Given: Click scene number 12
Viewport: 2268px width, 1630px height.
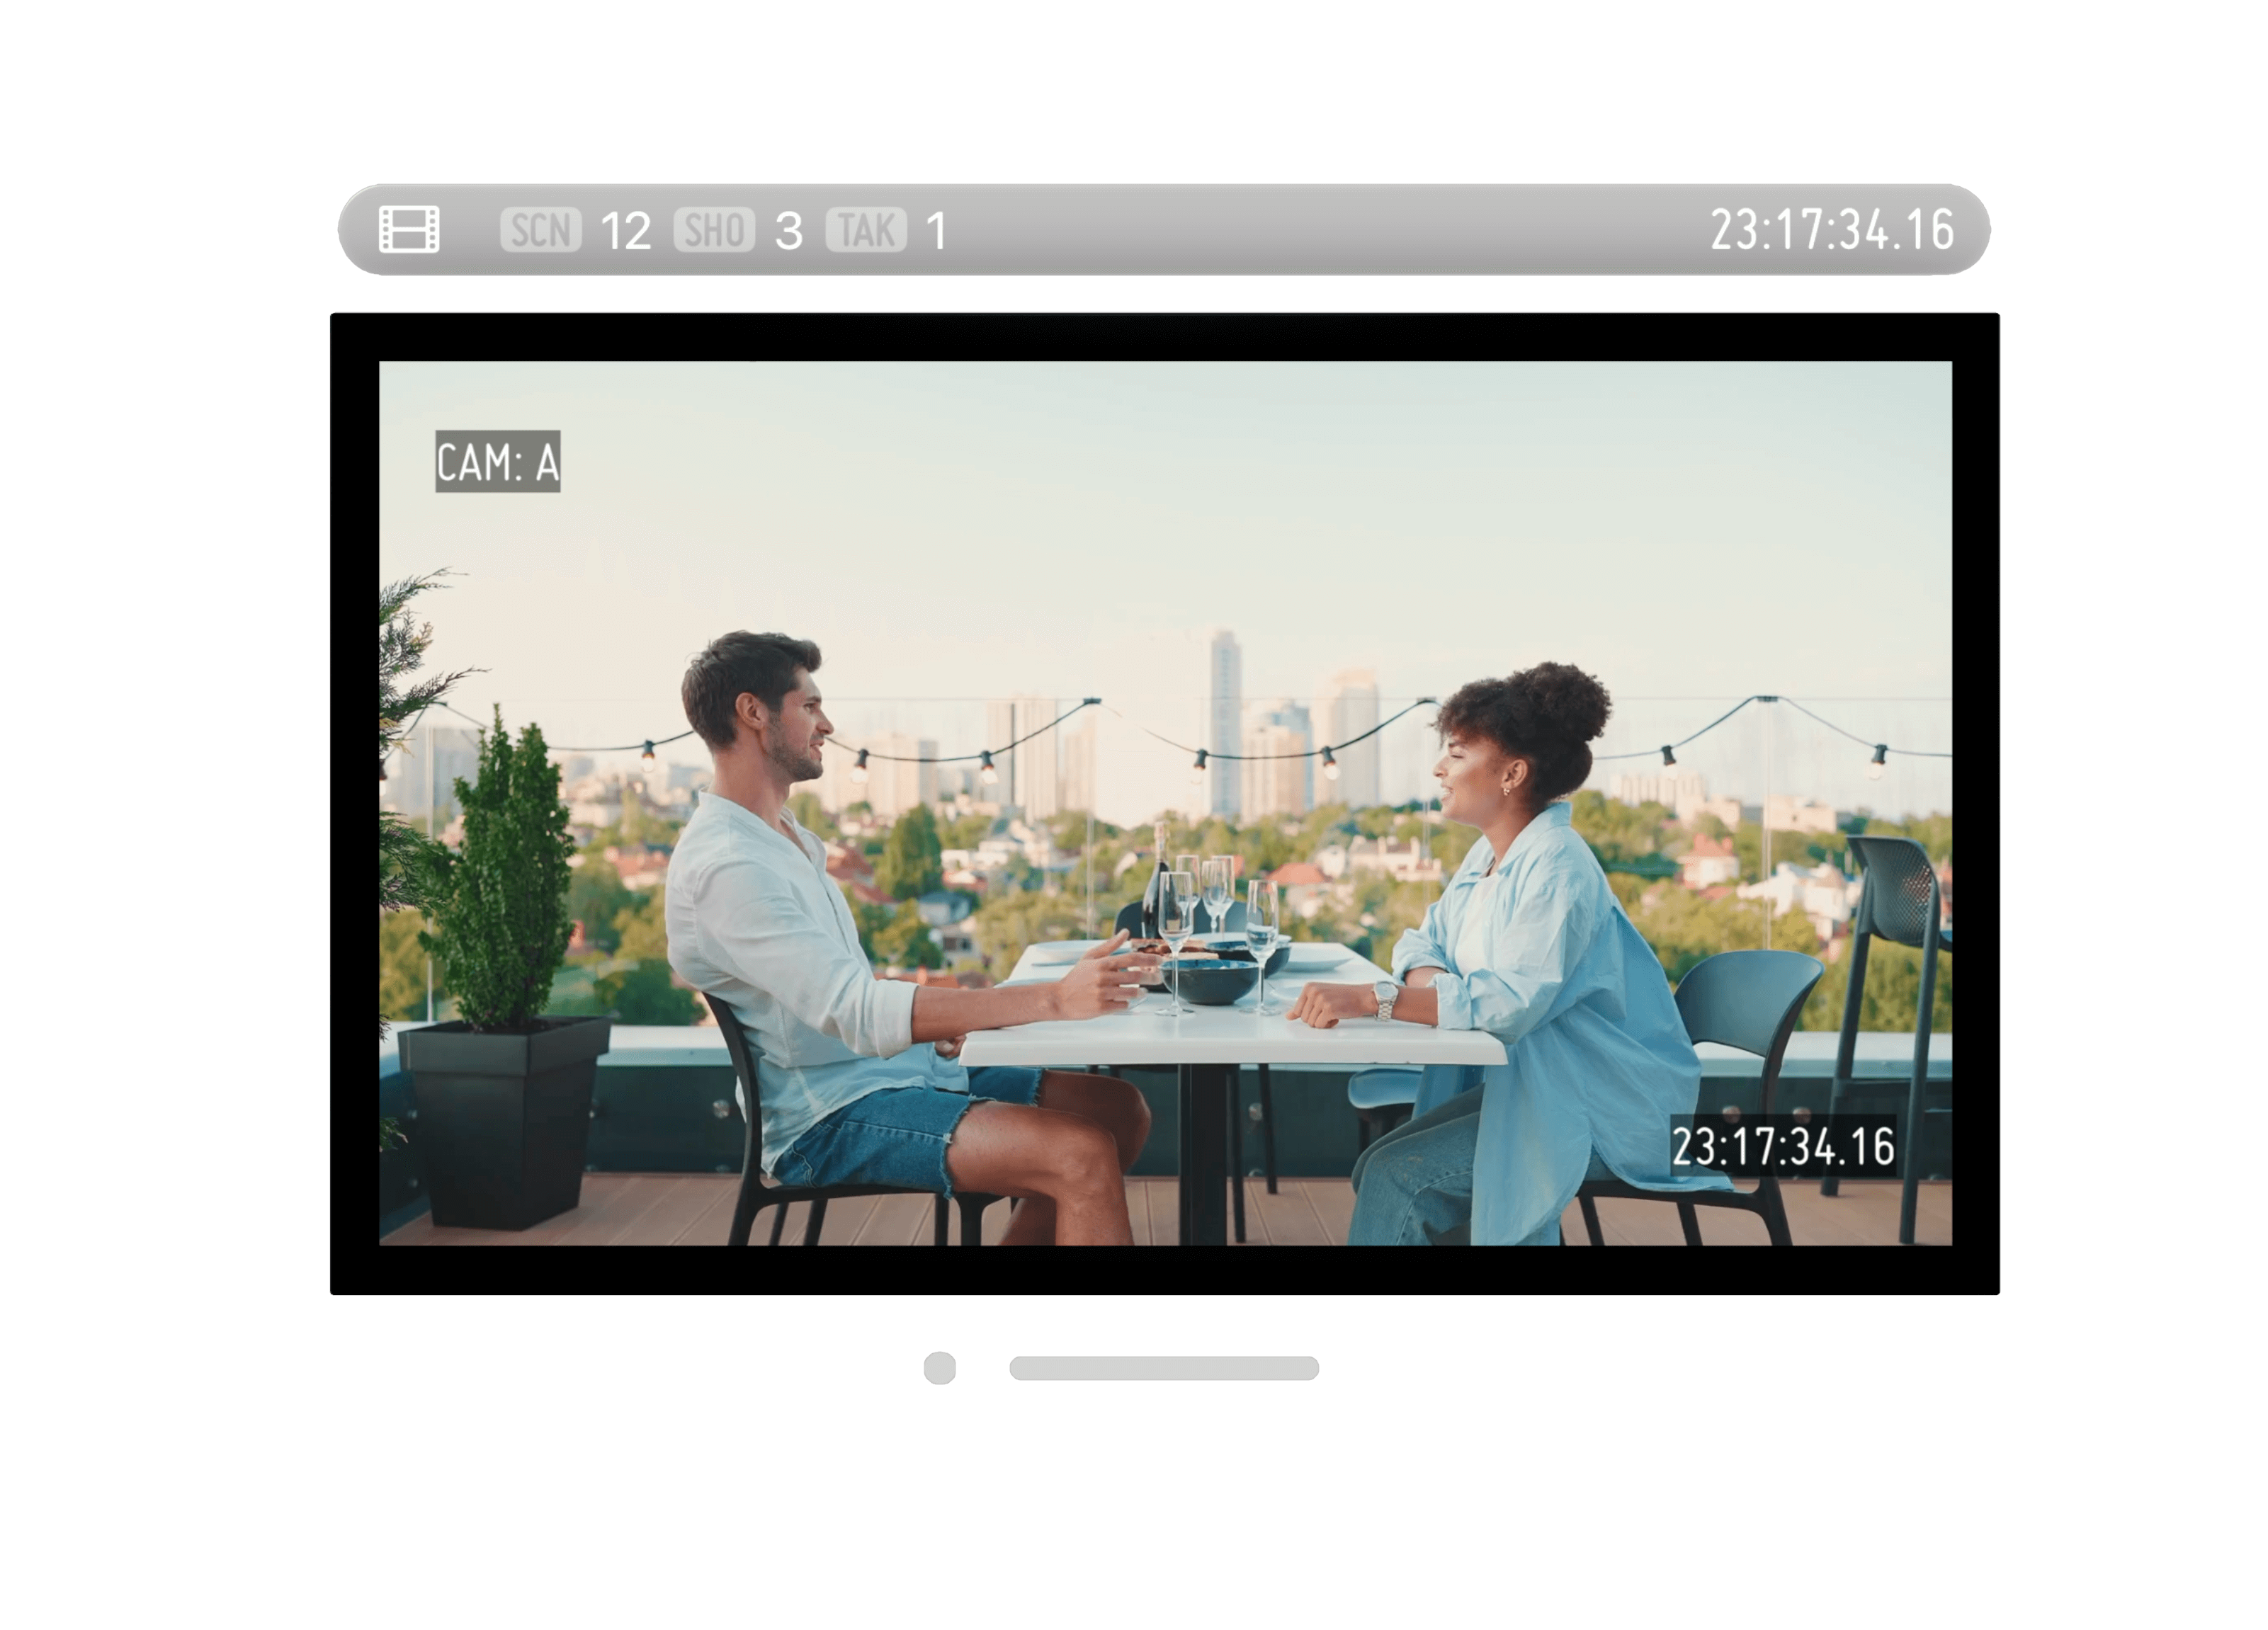Looking at the screenshot, I should coord(626,231).
